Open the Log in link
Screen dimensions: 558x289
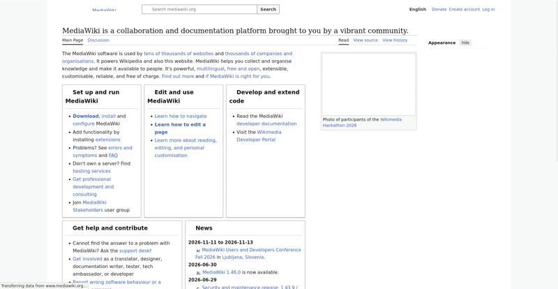pos(488,9)
